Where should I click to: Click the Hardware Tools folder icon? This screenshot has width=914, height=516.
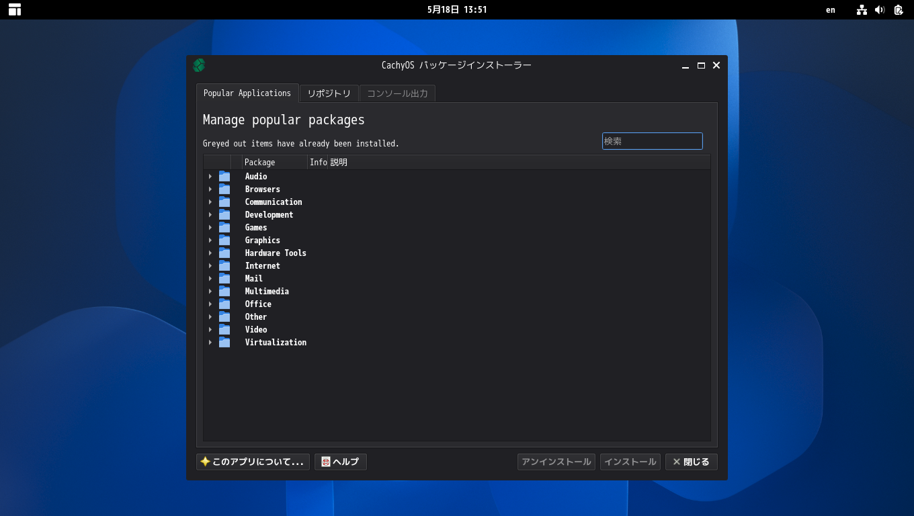tap(224, 253)
